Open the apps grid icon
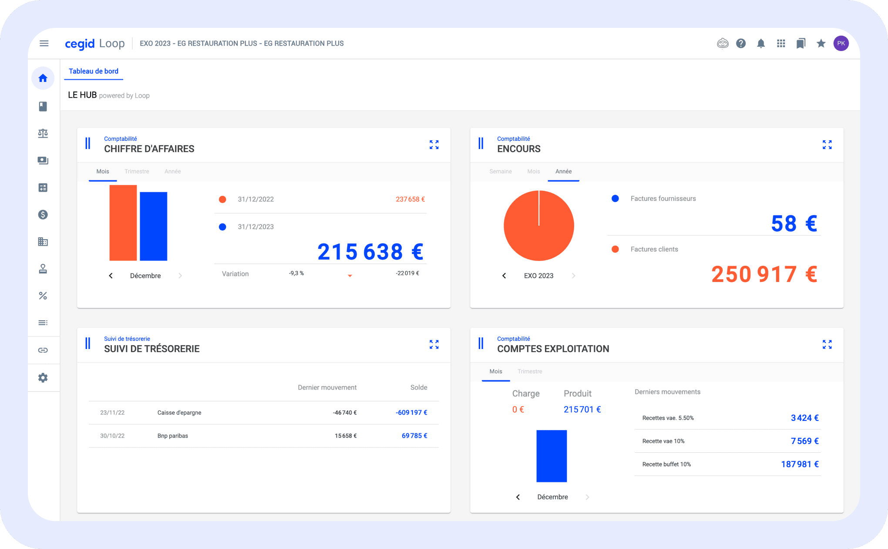Viewport: 888px width, 549px height. pos(781,44)
